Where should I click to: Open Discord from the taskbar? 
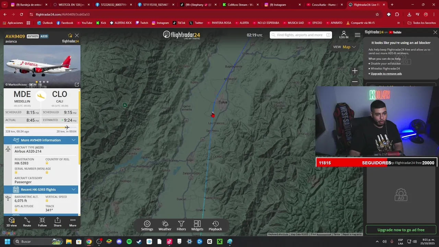pyautogui.click(x=119, y=242)
